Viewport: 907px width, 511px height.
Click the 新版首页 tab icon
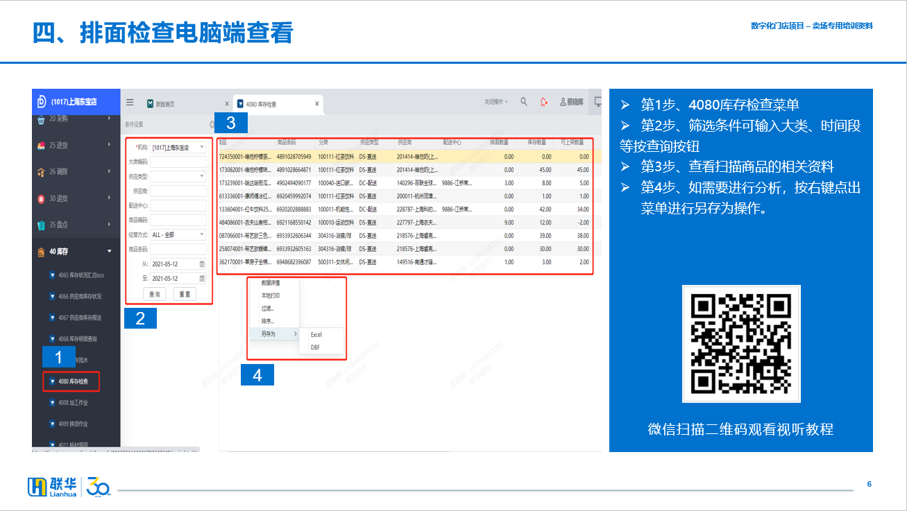click(150, 104)
